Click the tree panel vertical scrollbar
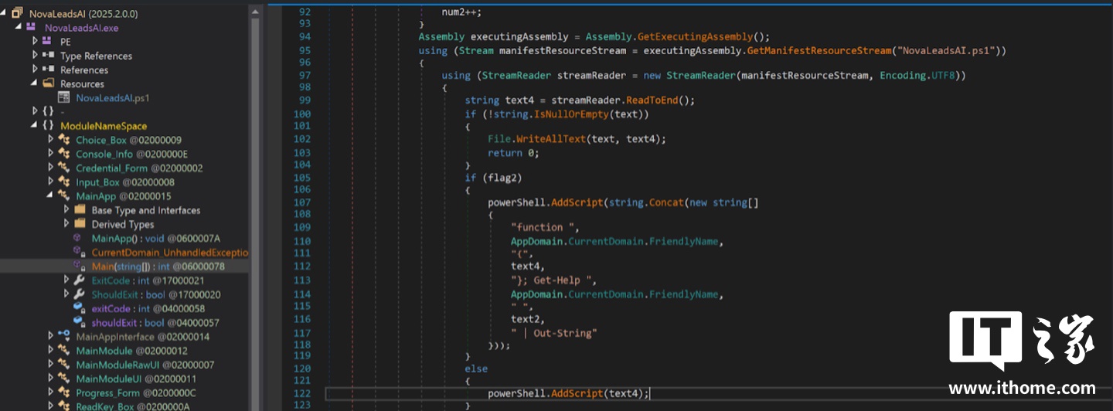 coord(255,206)
